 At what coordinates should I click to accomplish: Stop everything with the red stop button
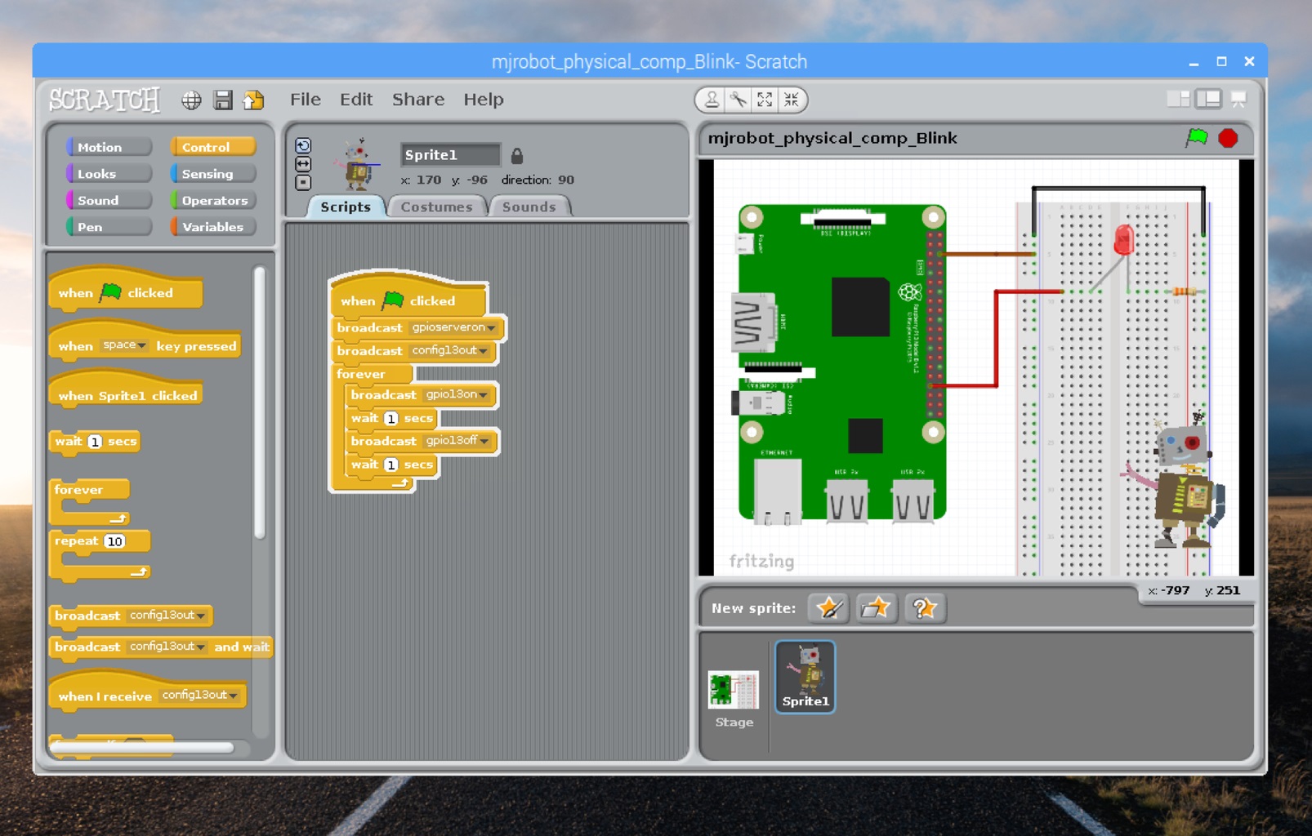(x=1229, y=138)
